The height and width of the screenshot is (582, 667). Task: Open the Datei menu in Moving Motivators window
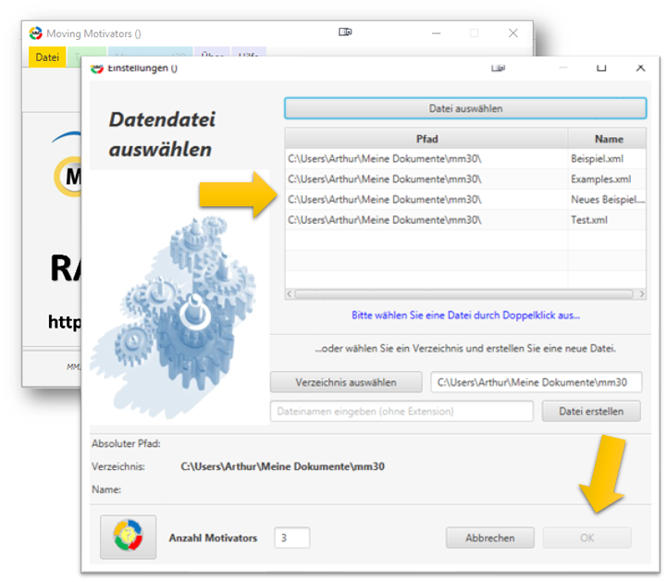tap(47, 57)
